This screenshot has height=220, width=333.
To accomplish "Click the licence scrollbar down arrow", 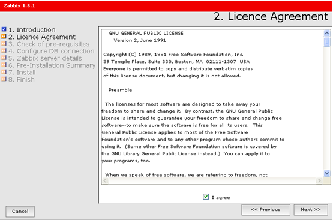I will [327, 173].
